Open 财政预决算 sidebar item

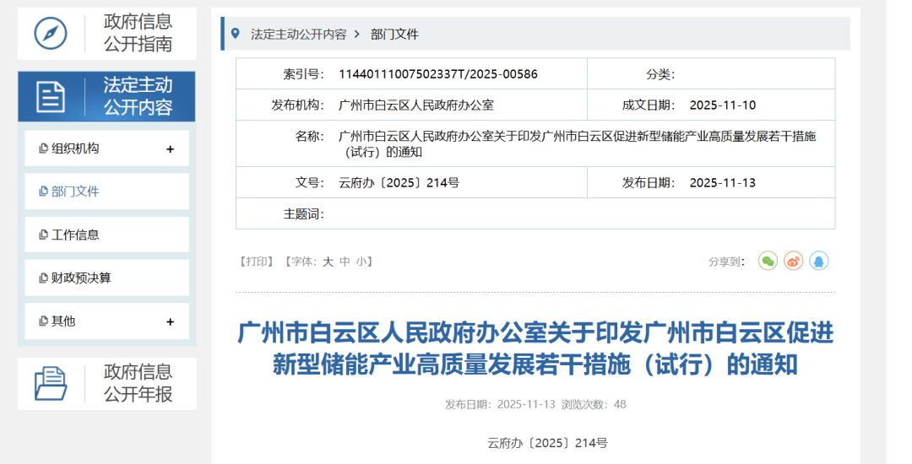(x=81, y=278)
